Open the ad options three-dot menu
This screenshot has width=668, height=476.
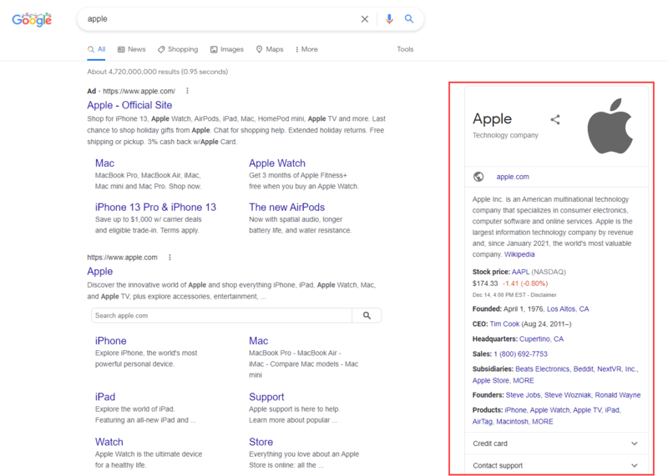(x=187, y=91)
